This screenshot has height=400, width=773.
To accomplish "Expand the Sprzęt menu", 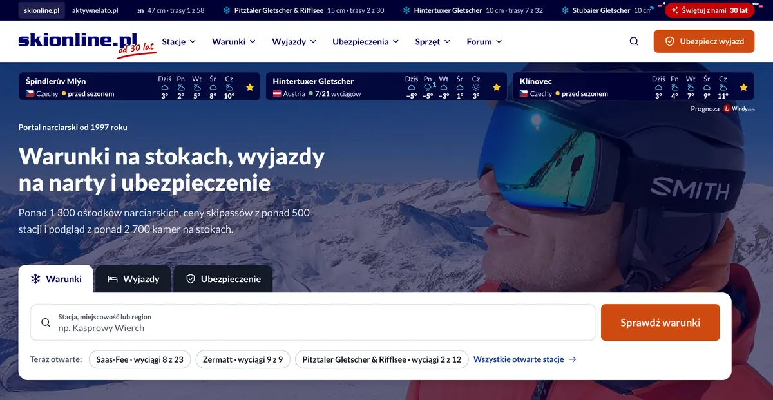I will 433,41.
